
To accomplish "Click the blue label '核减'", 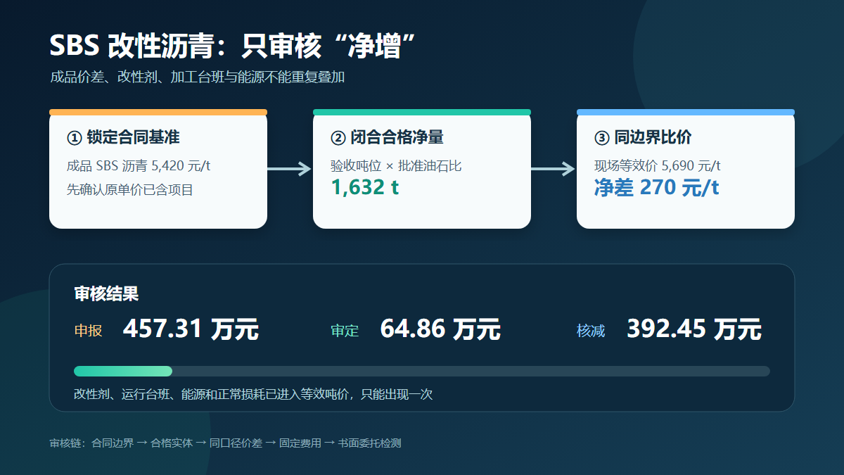I will pyautogui.click(x=591, y=330).
